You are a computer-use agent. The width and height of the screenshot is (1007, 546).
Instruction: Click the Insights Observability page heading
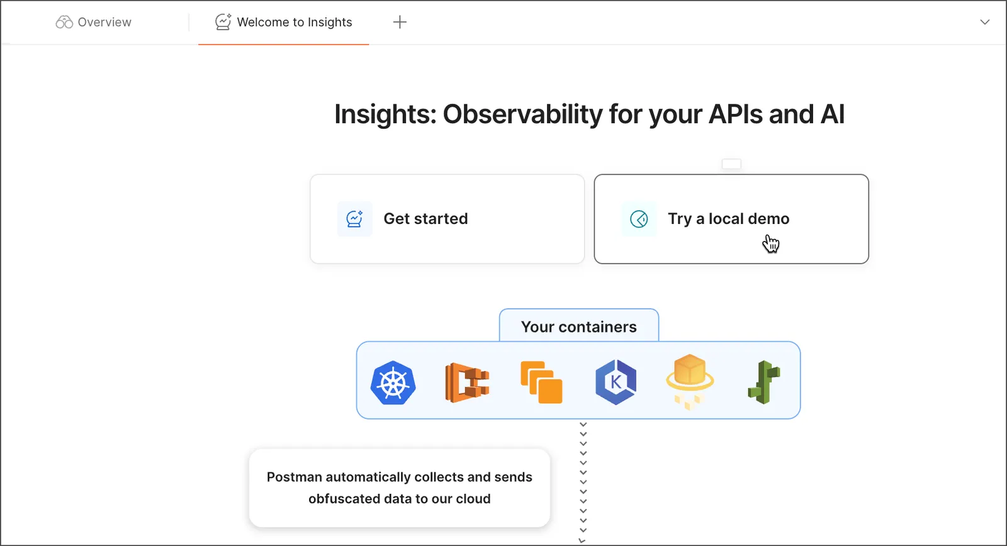[x=589, y=114]
